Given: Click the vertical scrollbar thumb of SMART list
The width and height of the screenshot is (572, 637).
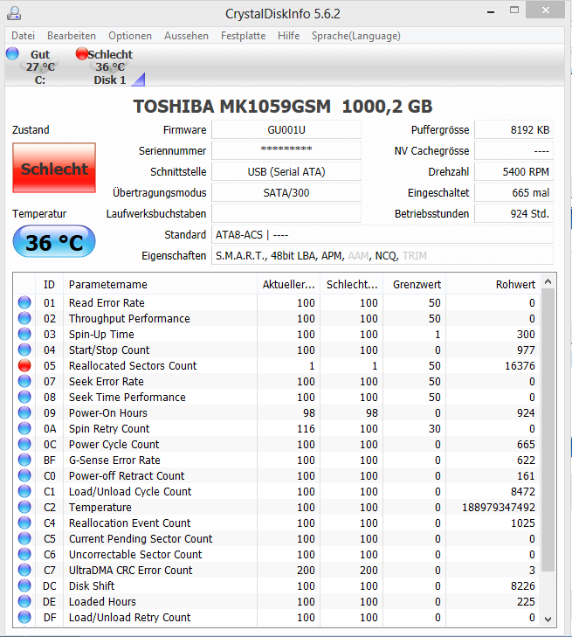Looking at the screenshot, I should (548, 430).
